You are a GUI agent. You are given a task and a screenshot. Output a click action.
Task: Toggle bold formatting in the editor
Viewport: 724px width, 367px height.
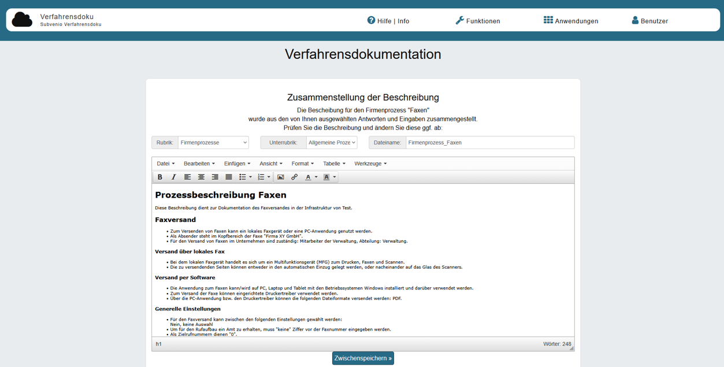click(160, 177)
